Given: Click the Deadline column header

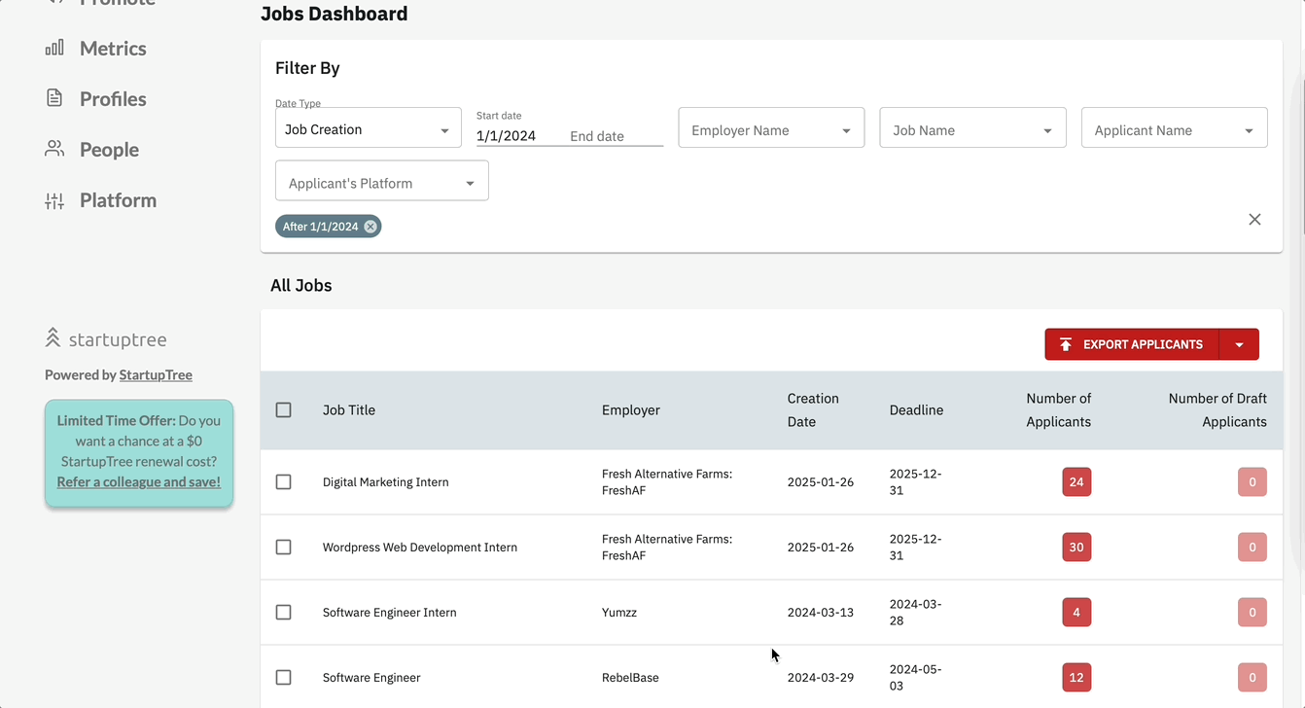Looking at the screenshot, I should tap(916, 410).
